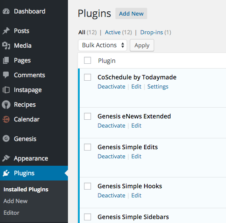Sort by the Plugin column header
Viewport: 226px width, 223px height.
pos(107,61)
